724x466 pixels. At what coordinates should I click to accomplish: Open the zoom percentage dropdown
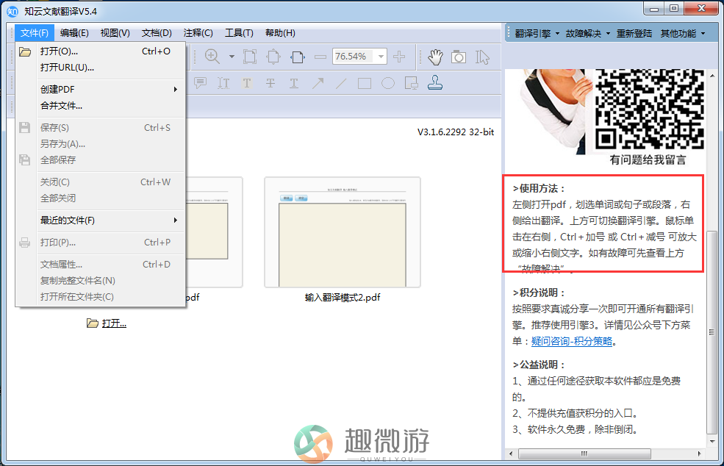click(381, 57)
